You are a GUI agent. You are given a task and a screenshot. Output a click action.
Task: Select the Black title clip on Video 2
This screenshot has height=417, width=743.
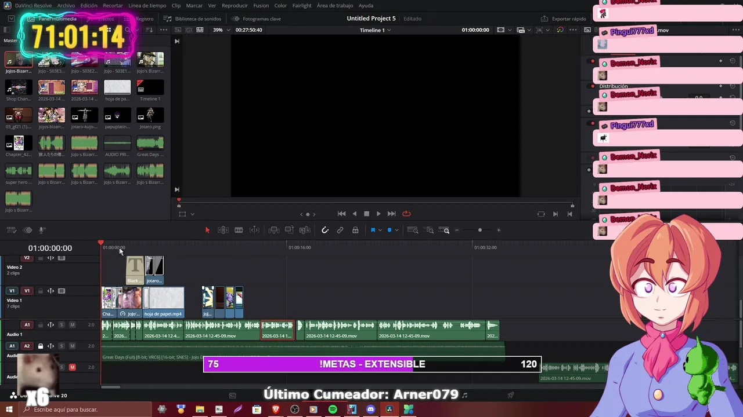tap(135, 270)
